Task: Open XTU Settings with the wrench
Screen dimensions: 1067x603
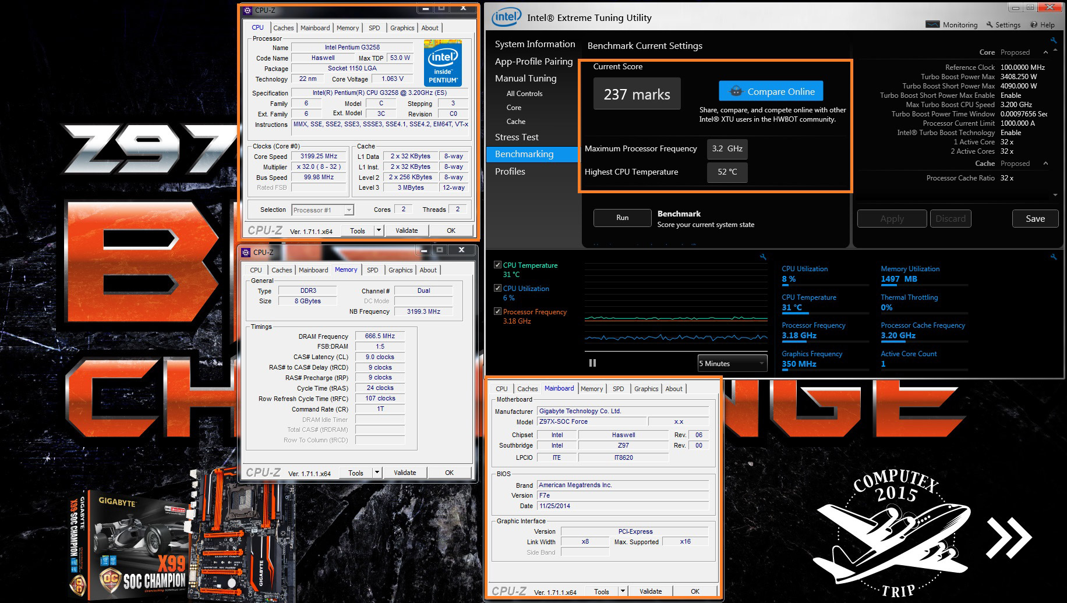Action: (x=1003, y=24)
